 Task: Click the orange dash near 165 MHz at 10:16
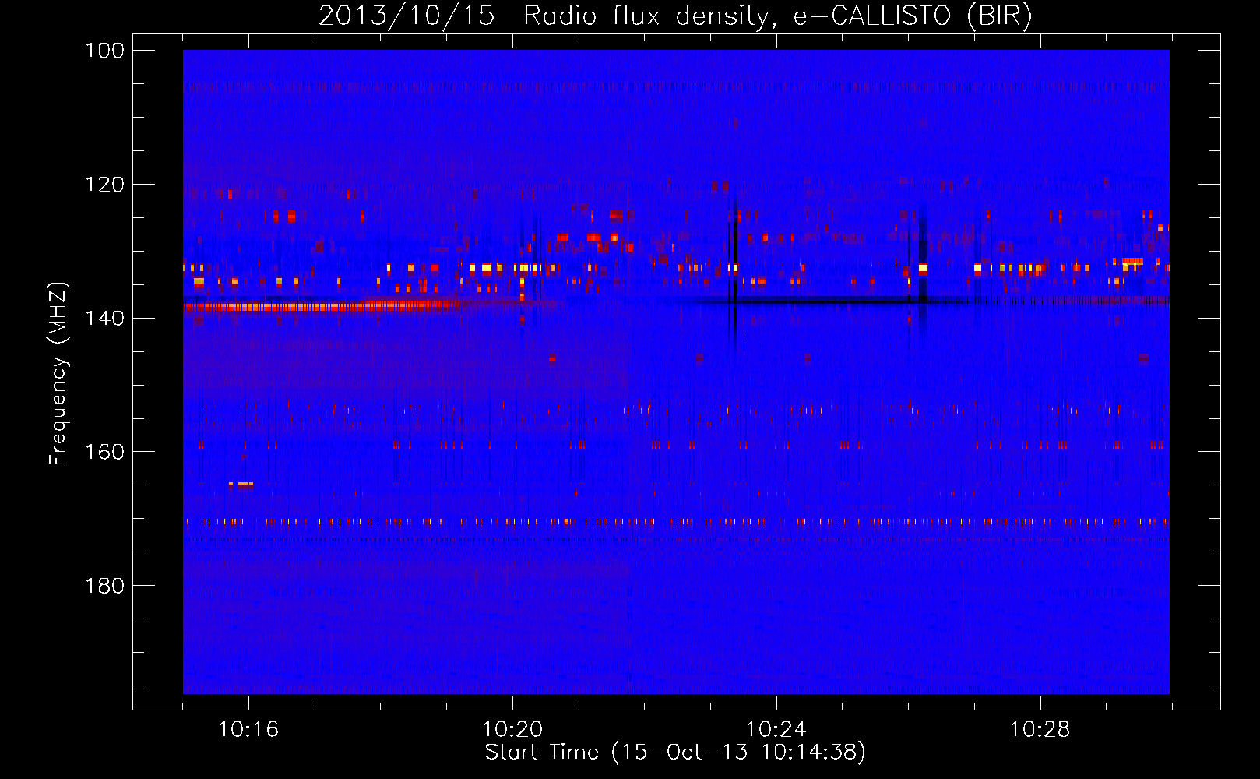(x=241, y=484)
